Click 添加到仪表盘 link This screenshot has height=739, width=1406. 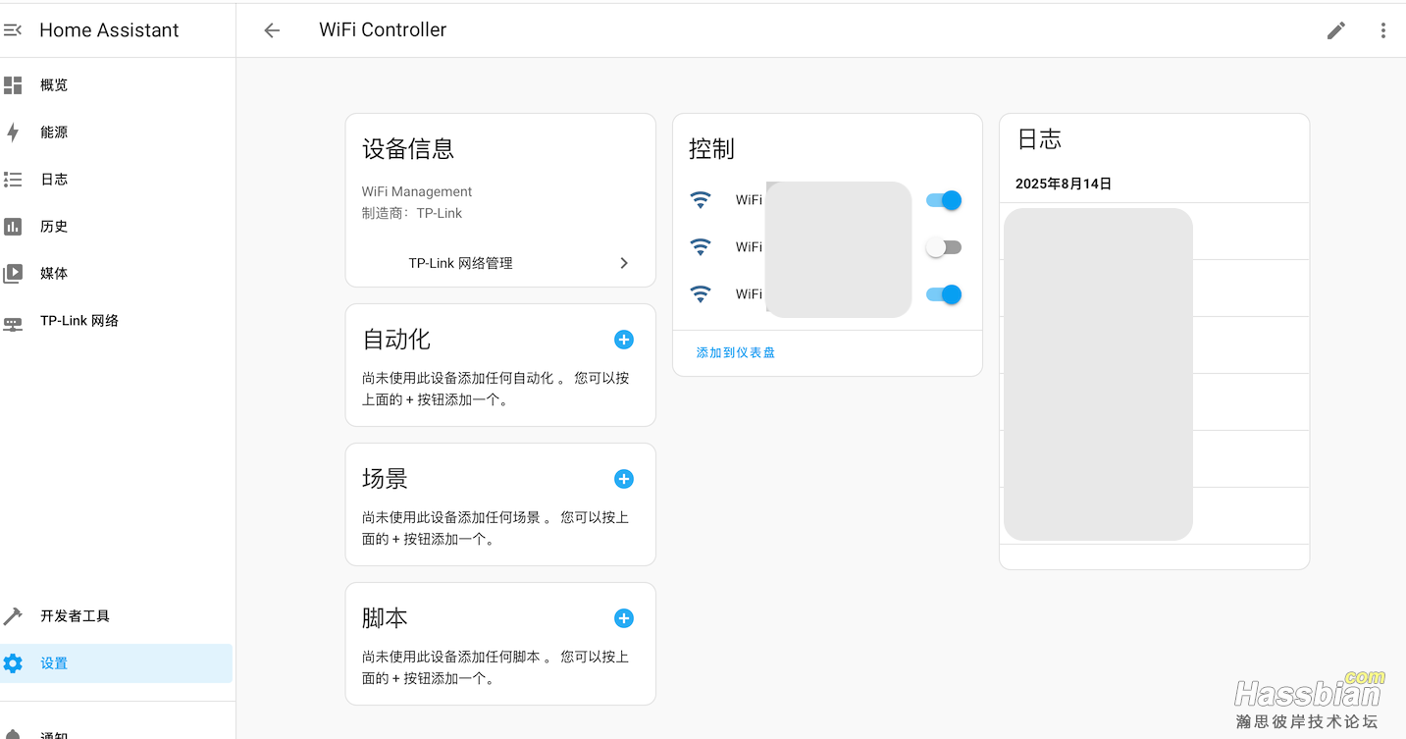736,352
